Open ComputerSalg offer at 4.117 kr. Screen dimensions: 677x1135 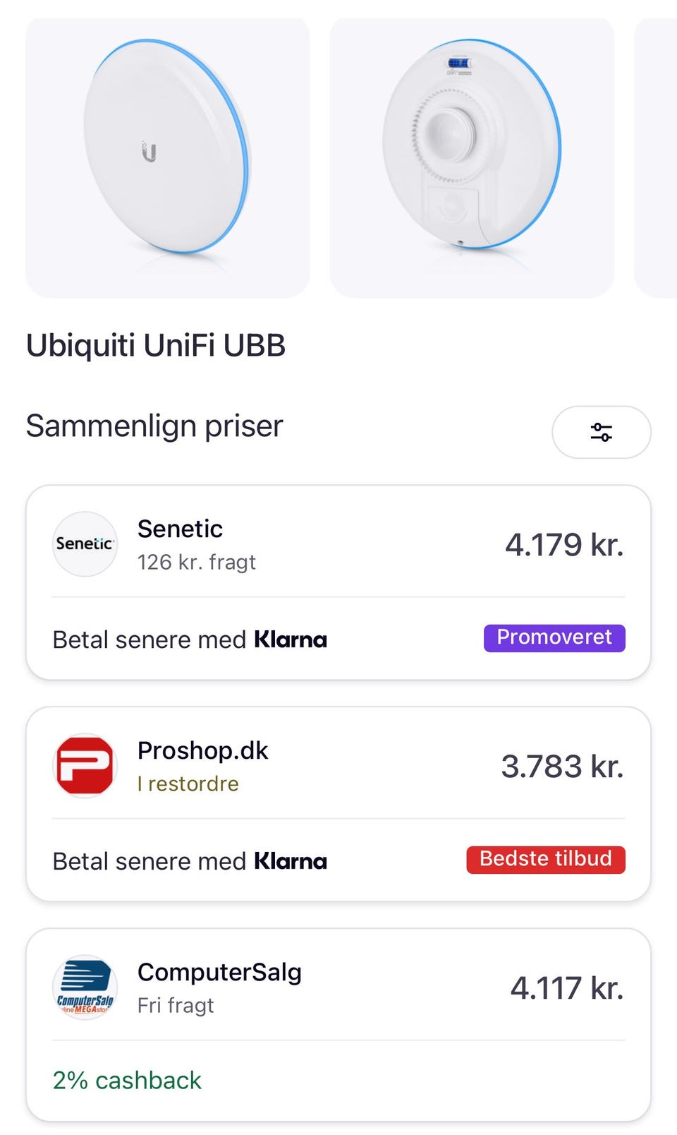point(567,988)
